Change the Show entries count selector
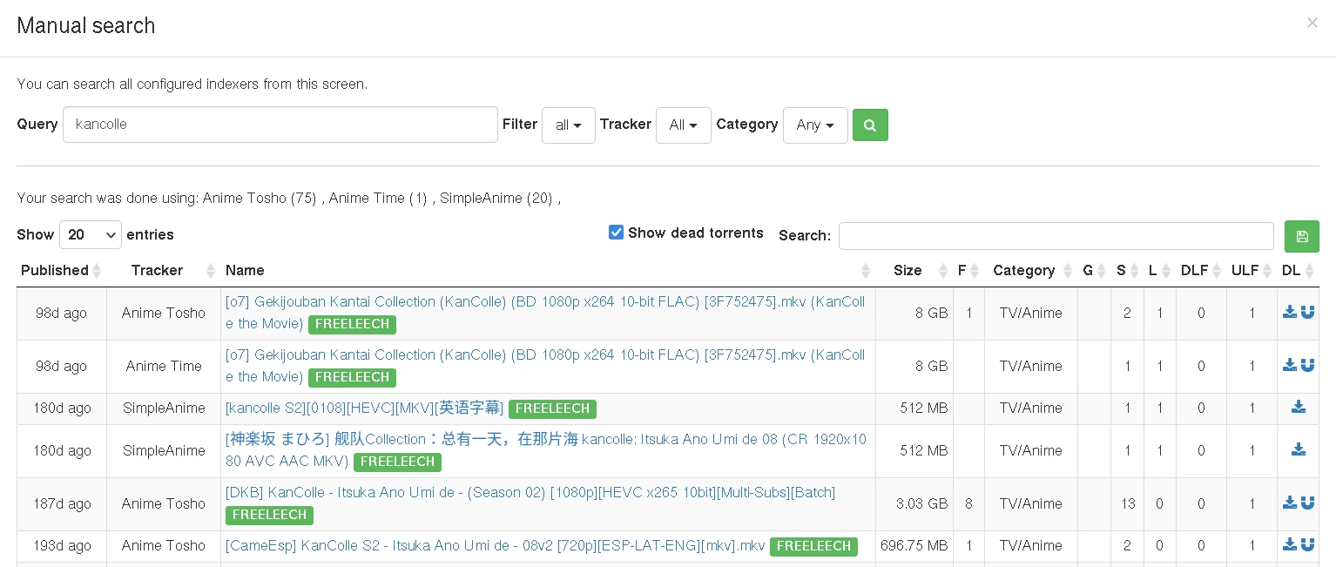Viewport: 1336px width, 567px height. pos(91,235)
